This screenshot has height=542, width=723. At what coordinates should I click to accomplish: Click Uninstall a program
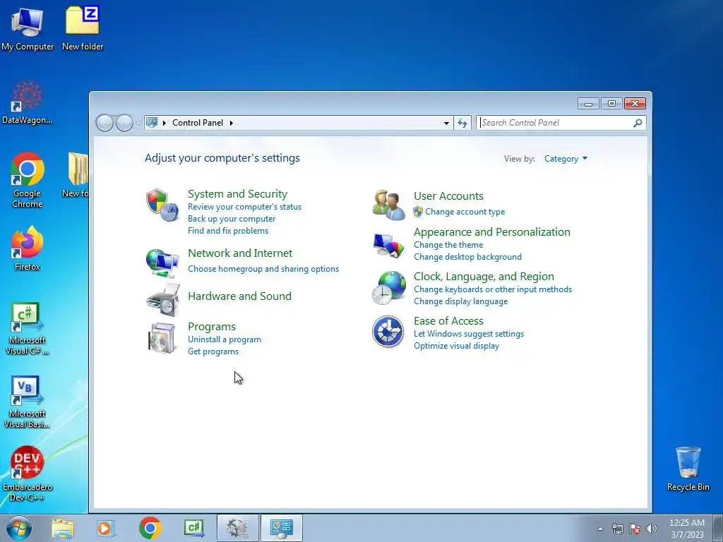coord(224,339)
